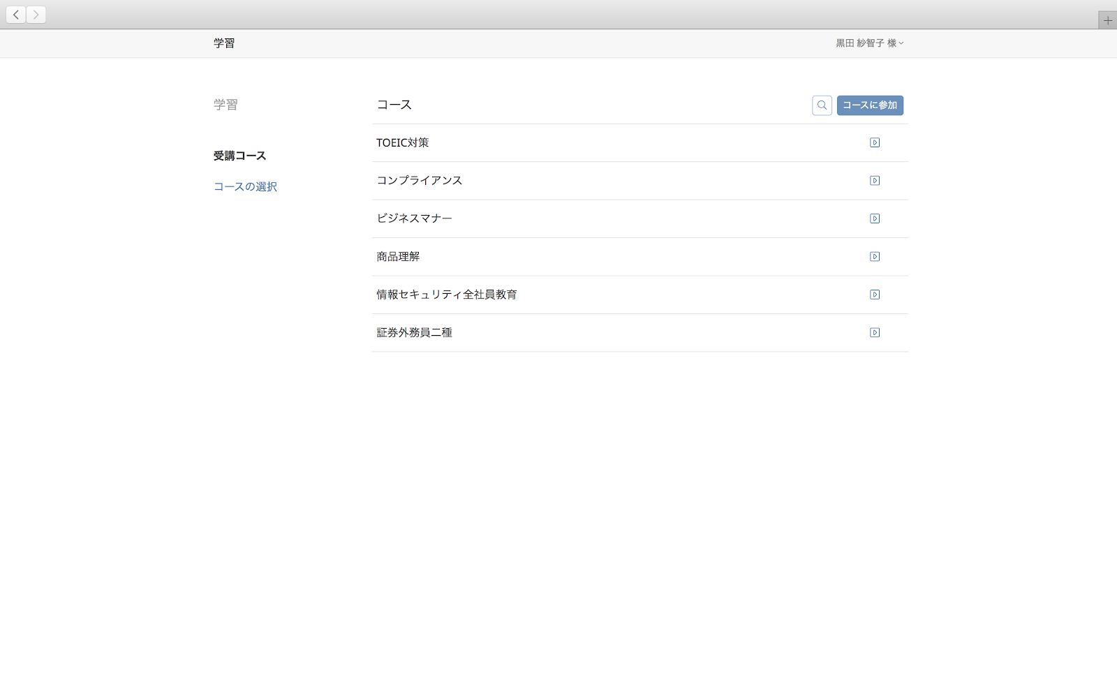The image size is (1117, 698).
Task: Open the コンプライアンス course title
Action: 419,181
